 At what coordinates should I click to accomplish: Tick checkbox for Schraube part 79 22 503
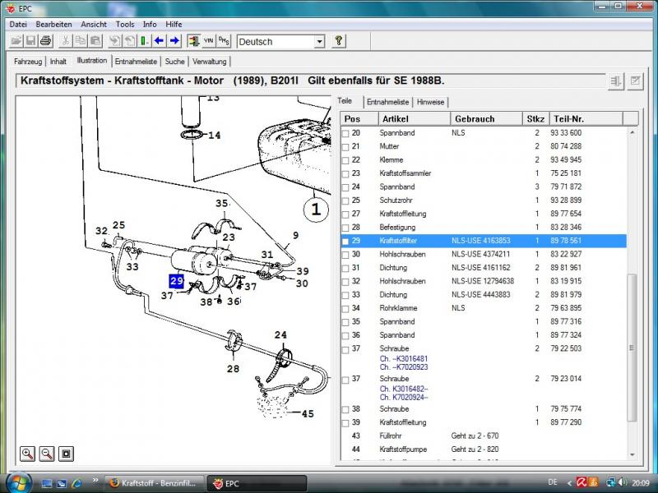point(345,349)
